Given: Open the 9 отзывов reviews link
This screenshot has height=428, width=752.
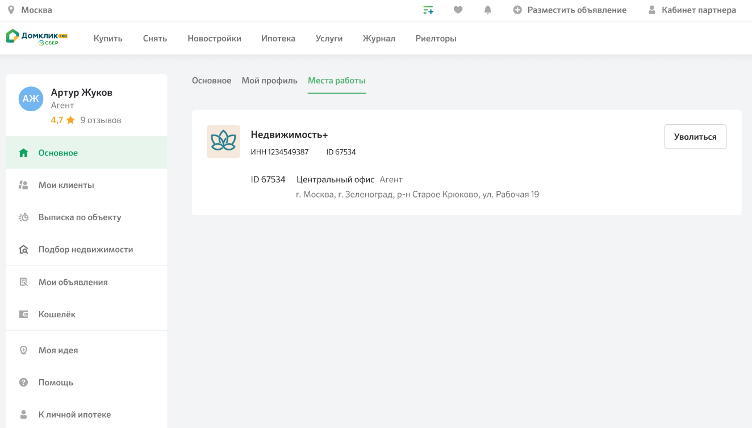Looking at the screenshot, I should (x=101, y=120).
